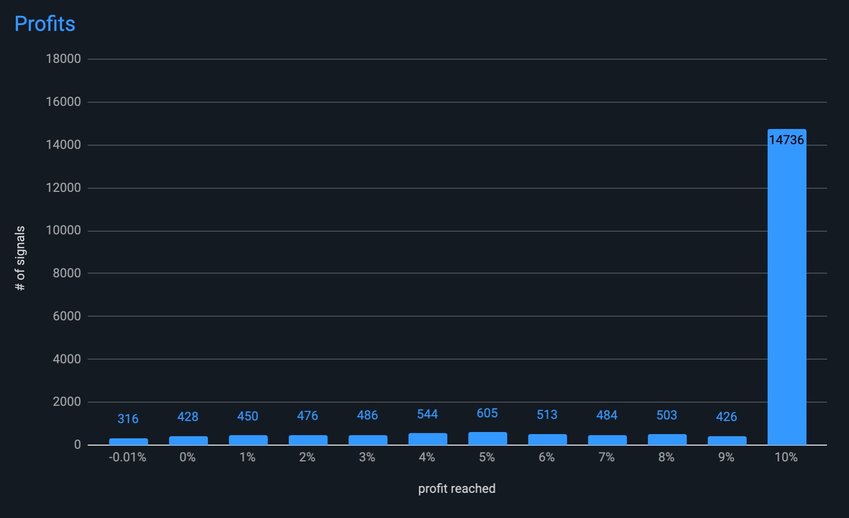Select the 3% profit bar
The image size is (849, 518).
click(368, 440)
